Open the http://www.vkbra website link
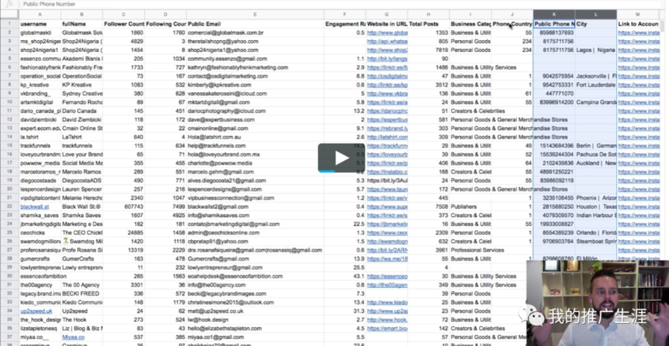 click(x=387, y=93)
